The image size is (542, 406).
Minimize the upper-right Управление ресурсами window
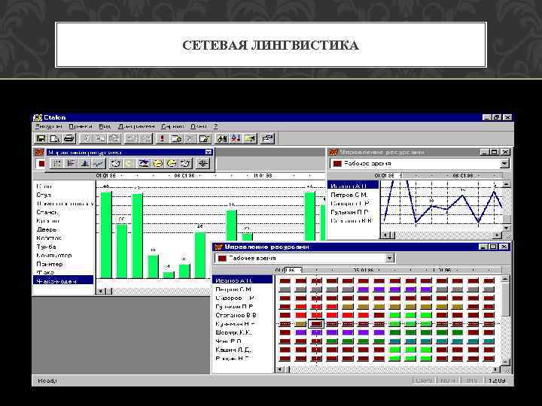pos(485,152)
